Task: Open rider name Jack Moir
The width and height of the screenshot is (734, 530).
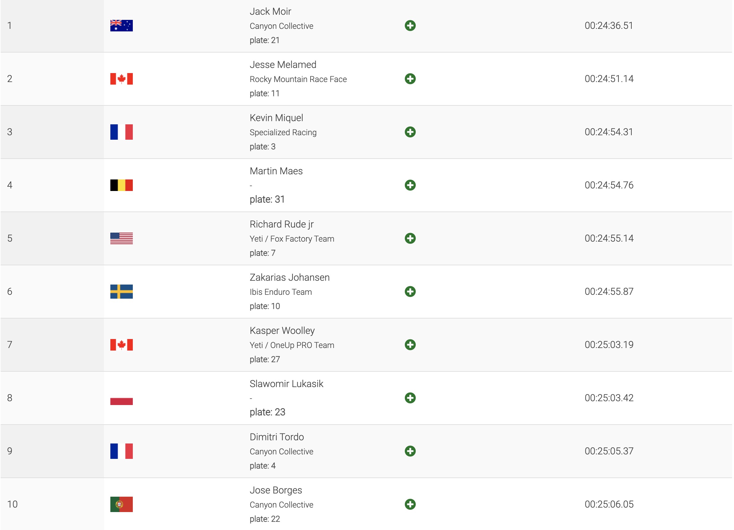Action: [270, 12]
